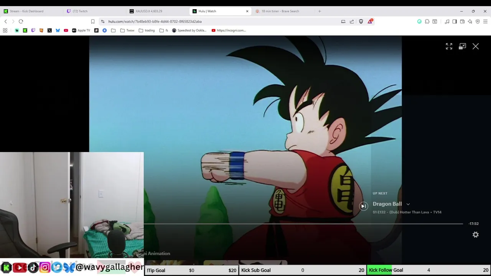Open the Brave Shields lion icon
491x276 pixels.
click(361, 21)
